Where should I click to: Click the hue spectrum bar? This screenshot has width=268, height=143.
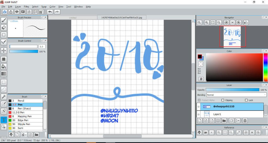click(x=266, y=67)
